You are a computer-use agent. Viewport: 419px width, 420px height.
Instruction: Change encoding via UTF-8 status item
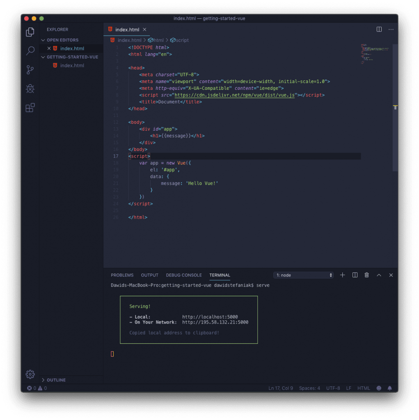pos(333,388)
